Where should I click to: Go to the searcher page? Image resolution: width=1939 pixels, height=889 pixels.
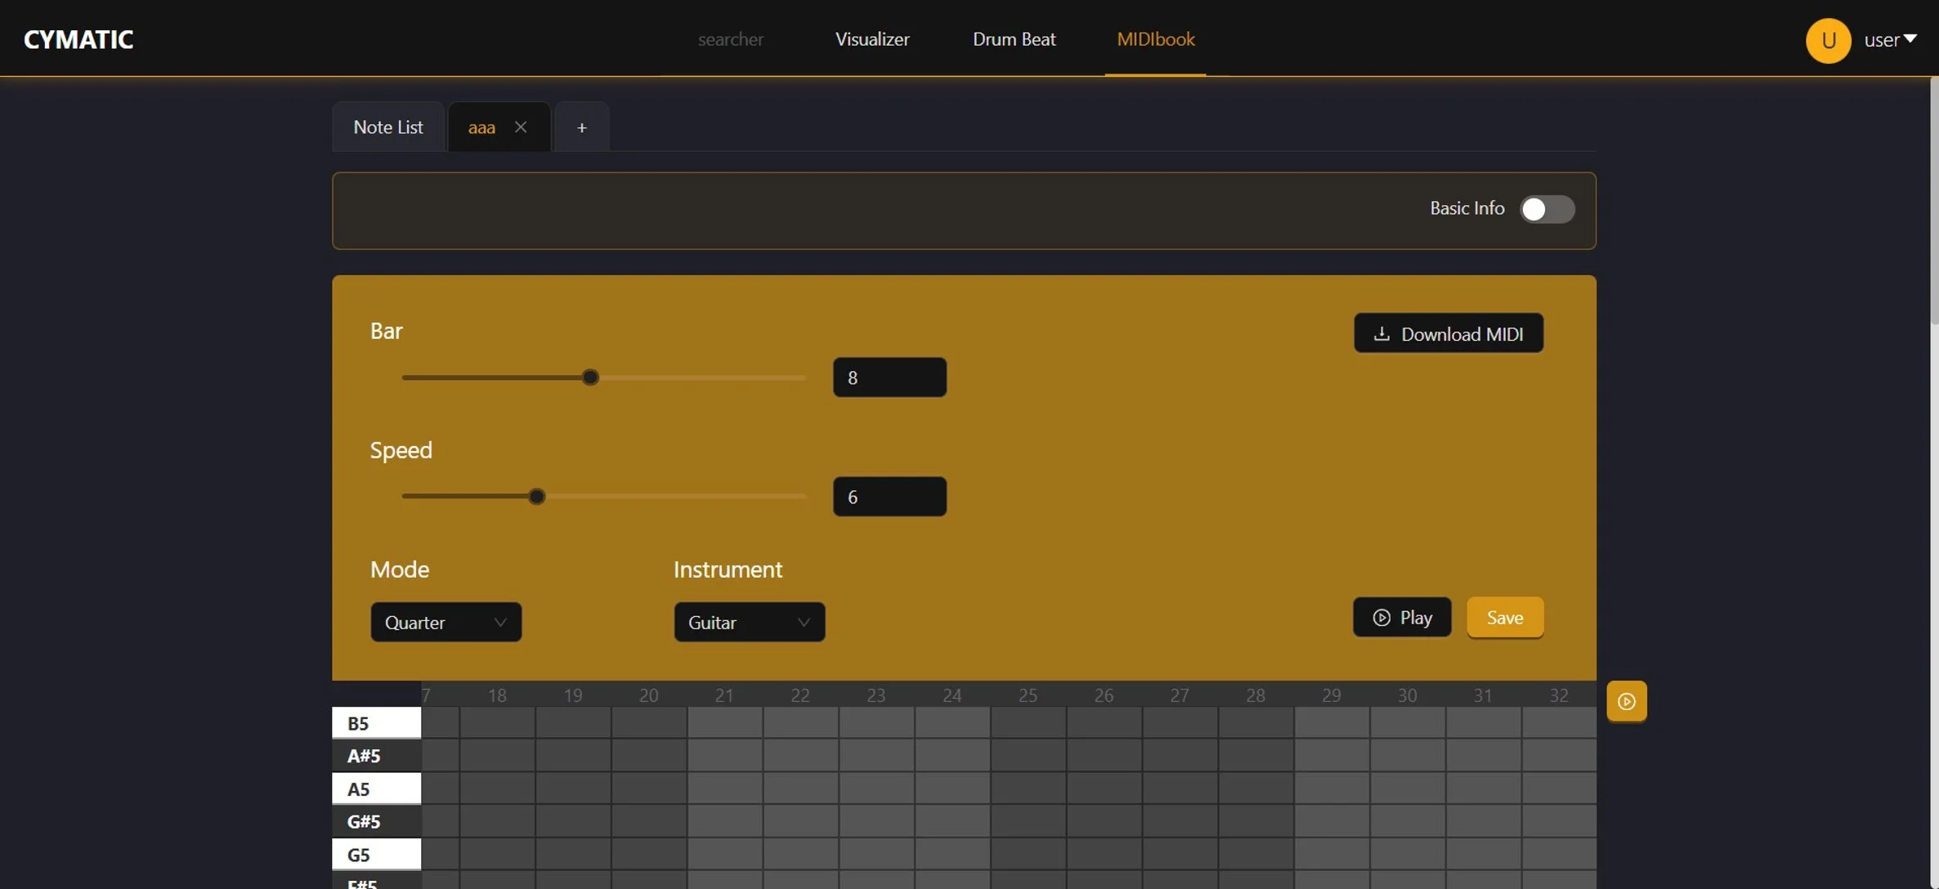click(x=730, y=39)
